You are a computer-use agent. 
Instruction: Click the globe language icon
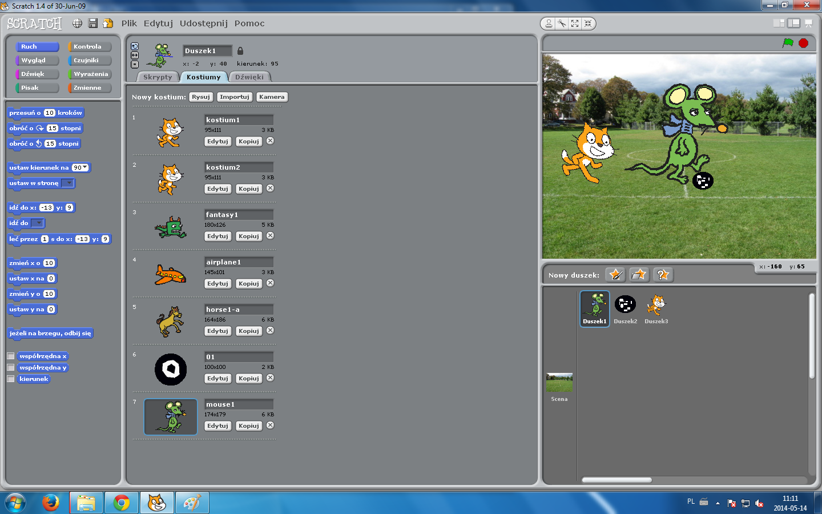pyautogui.click(x=78, y=23)
